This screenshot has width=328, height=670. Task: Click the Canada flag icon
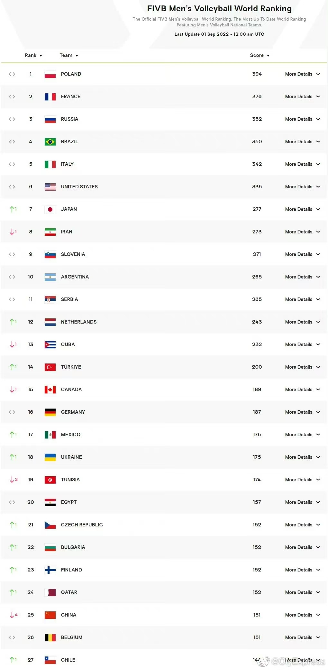tap(50, 390)
